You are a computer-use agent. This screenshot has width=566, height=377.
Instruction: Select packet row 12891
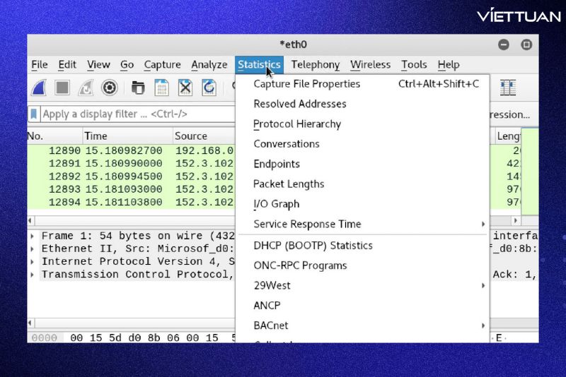131,164
